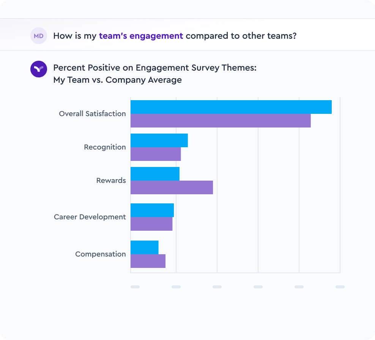Click the MD user avatar icon
This screenshot has height=340, width=375.
(x=38, y=36)
